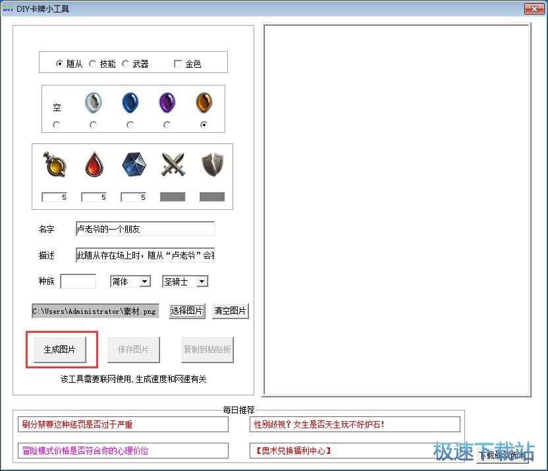Click the purple rarity gem icon
The width and height of the screenshot is (548, 471).
(x=167, y=103)
